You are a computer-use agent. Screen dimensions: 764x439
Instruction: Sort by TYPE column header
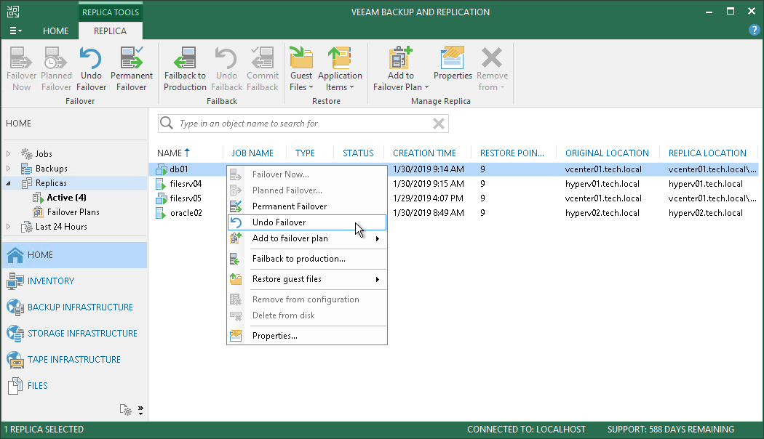305,153
